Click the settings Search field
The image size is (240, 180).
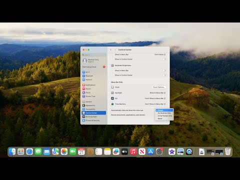[94, 55]
